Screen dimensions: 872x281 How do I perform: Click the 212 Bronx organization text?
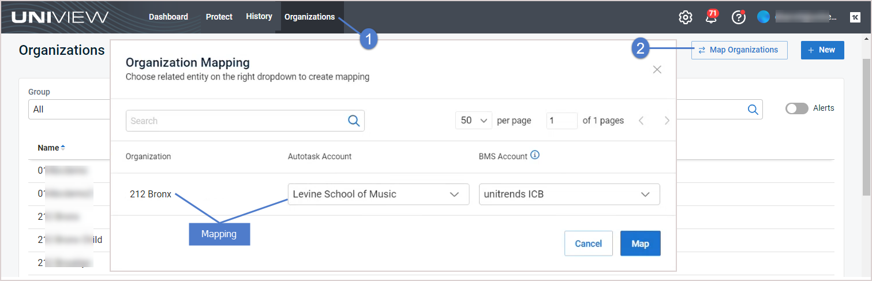click(151, 194)
